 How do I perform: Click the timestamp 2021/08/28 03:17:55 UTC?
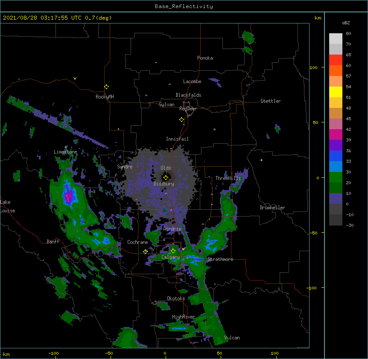(x=42, y=18)
